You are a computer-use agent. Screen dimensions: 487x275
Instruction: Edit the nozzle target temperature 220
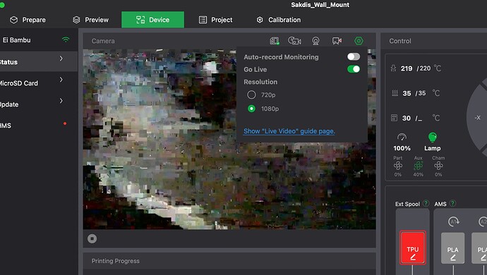point(425,68)
